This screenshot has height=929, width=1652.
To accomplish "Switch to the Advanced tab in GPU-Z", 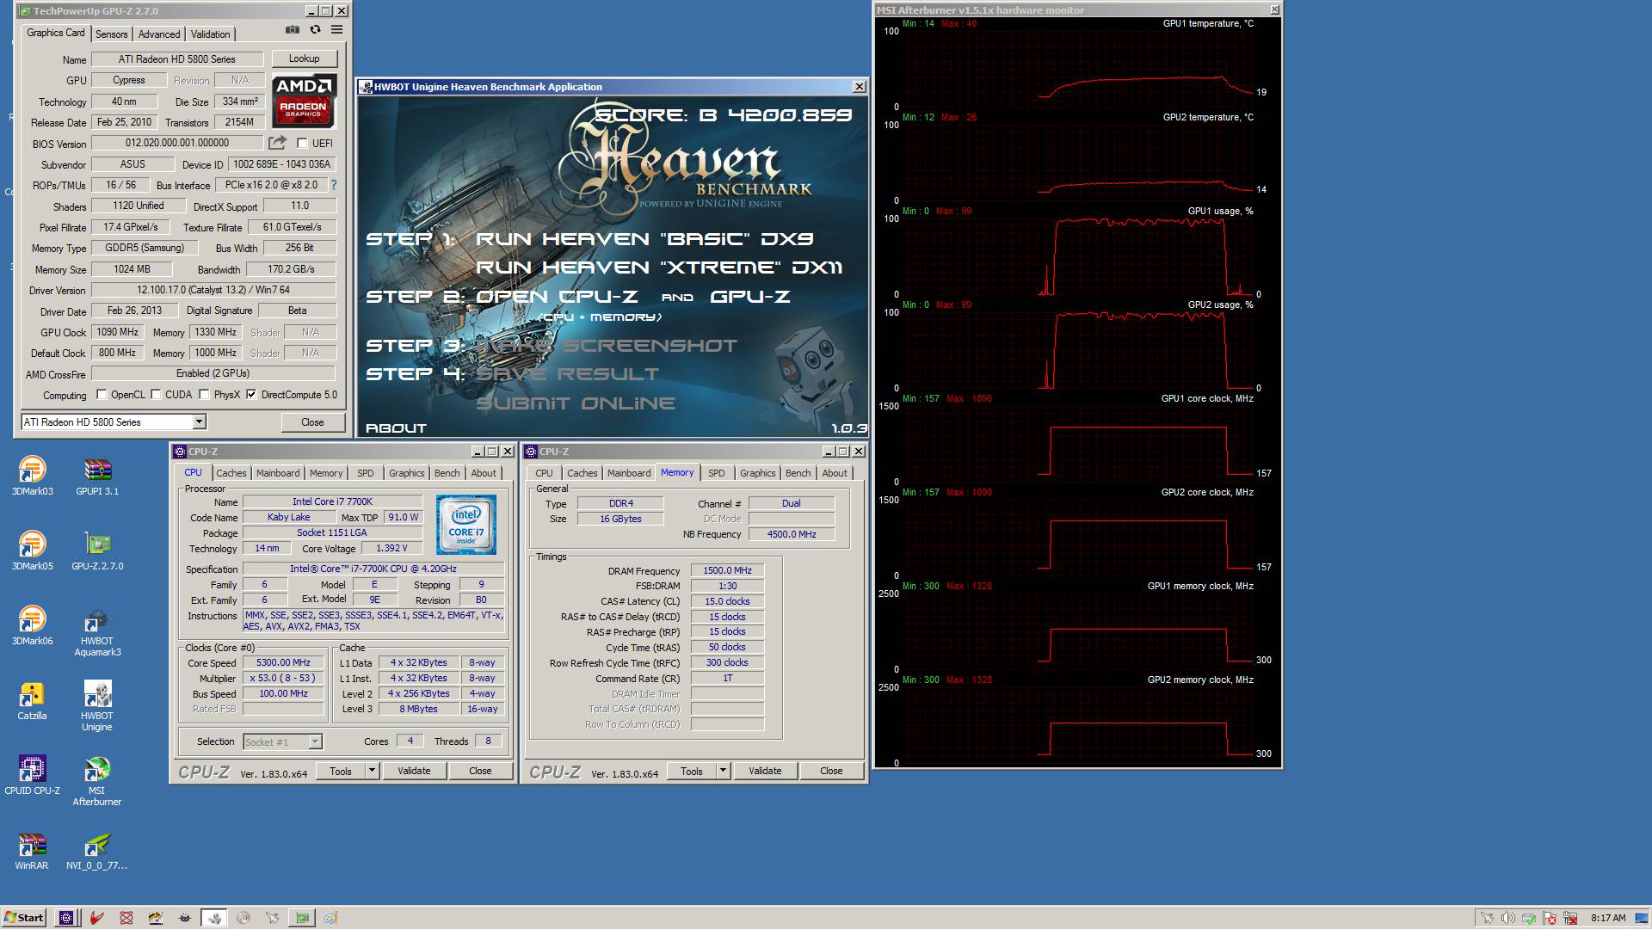I will (x=159, y=34).
